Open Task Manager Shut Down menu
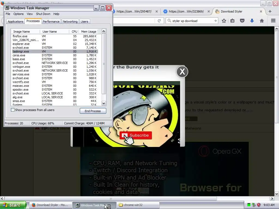 click(43, 14)
